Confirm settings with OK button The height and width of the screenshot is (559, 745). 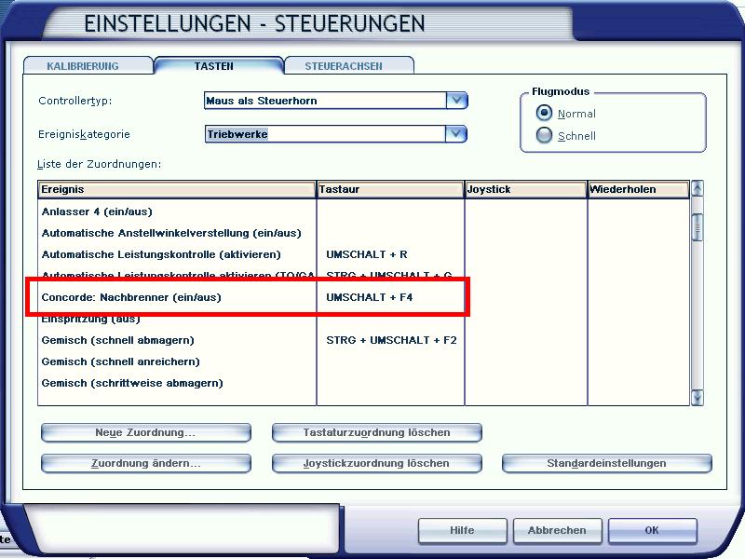click(x=653, y=530)
